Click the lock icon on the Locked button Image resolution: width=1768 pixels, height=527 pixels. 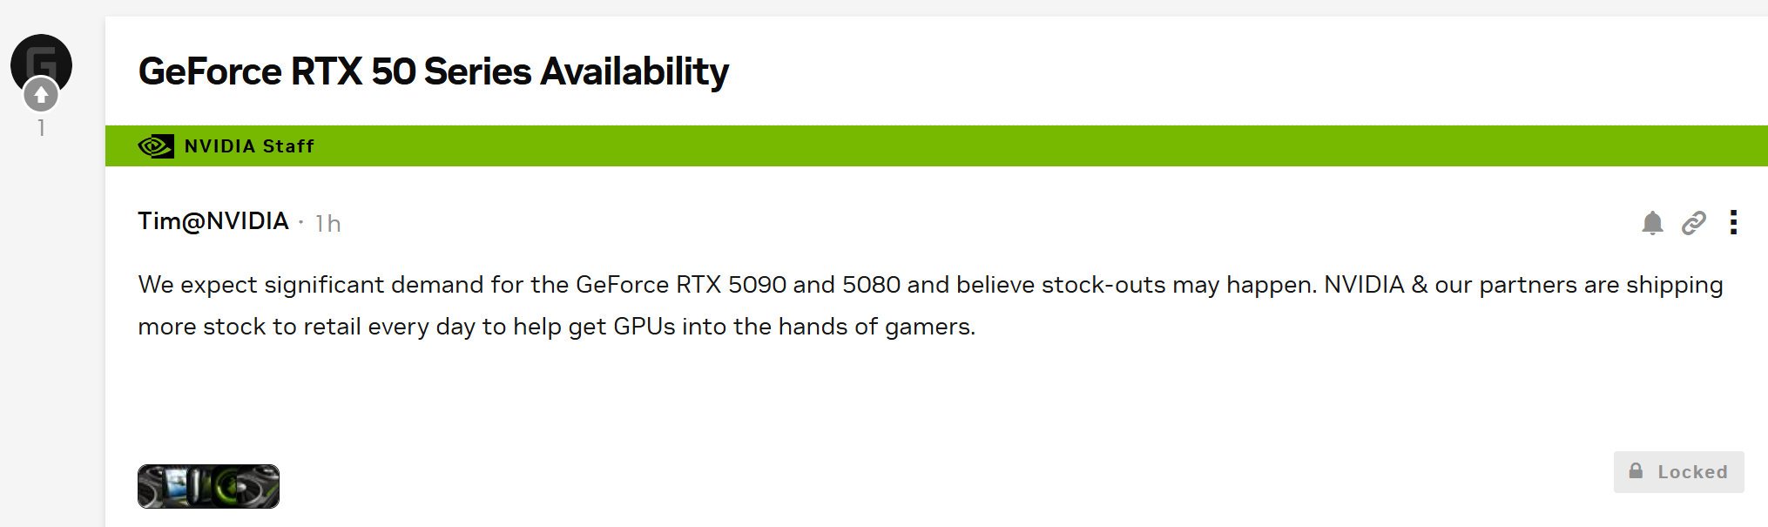1637,472
